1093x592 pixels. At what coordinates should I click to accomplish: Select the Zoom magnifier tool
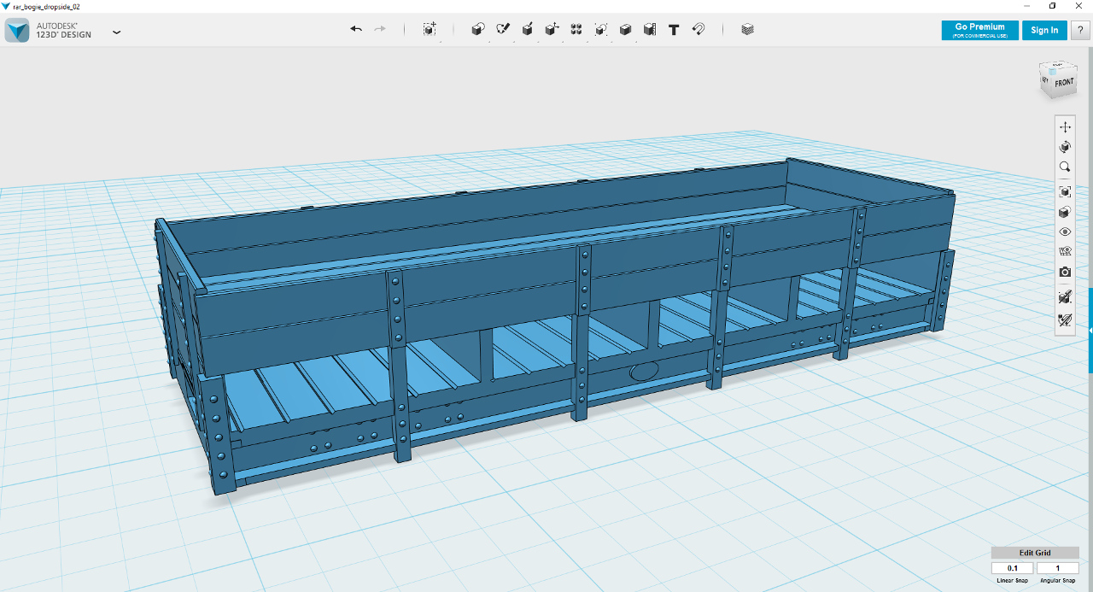1065,167
